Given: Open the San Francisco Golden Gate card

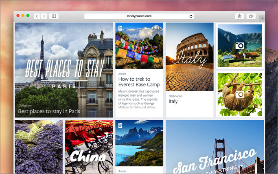Looking at the screenshot, I should click(215, 147).
